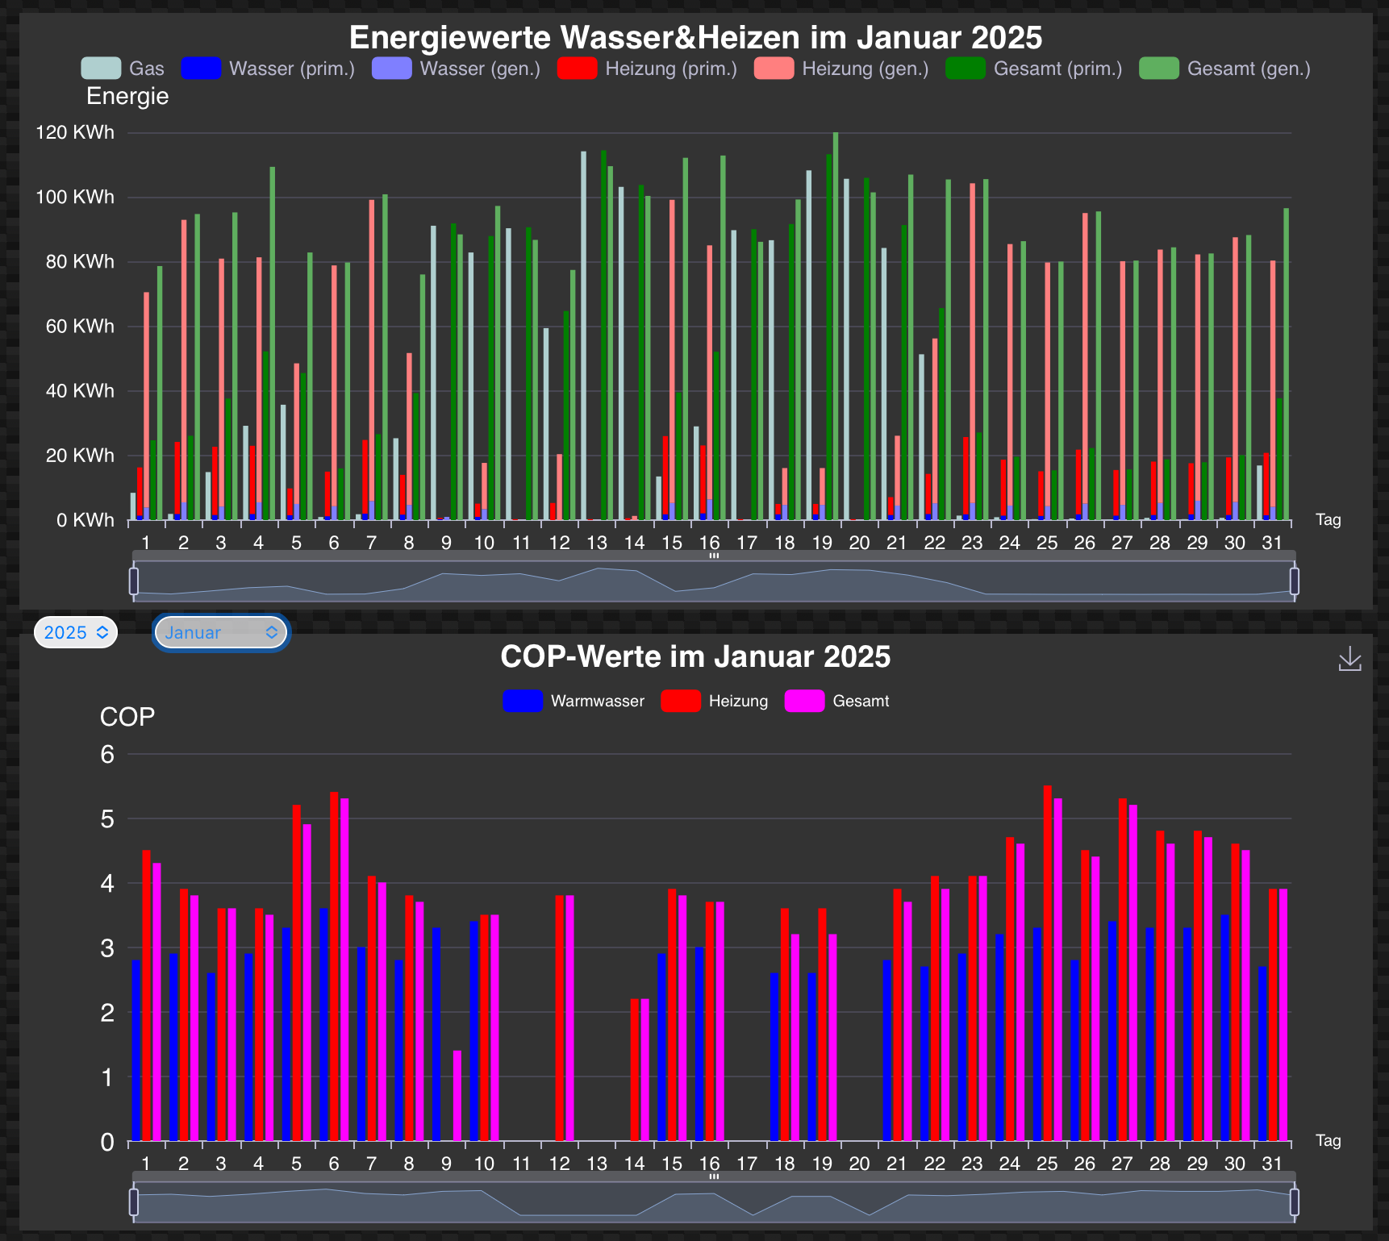The height and width of the screenshot is (1241, 1389).
Task: Click the 'Tag' label of the COP chart
Action: pyautogui.click(x=1329, y=1140)
